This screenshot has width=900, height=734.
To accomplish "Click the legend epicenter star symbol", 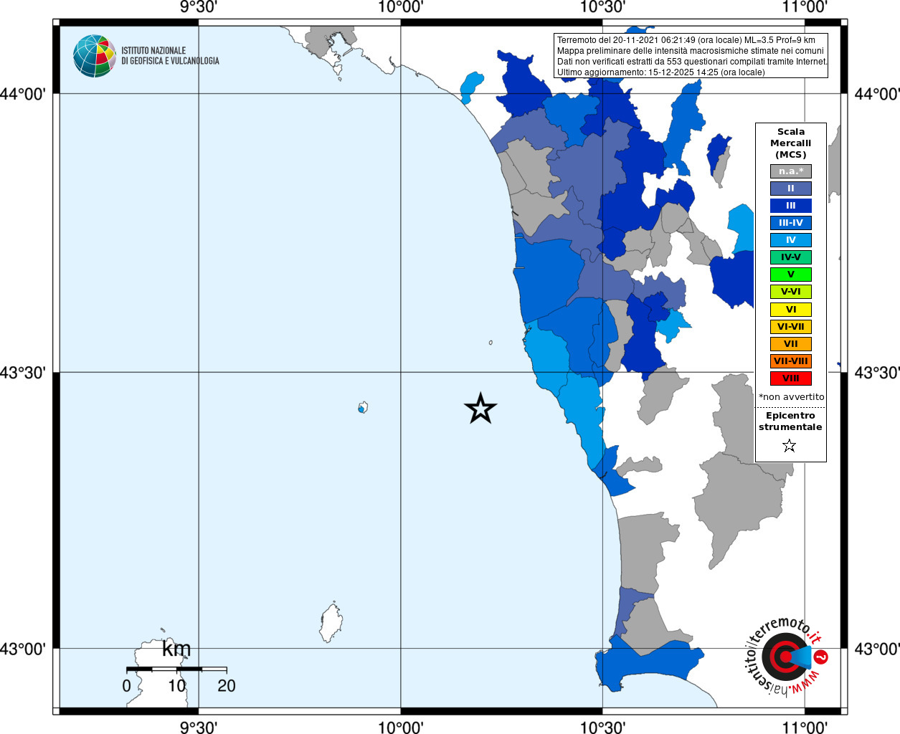I will tap(790, 446).
